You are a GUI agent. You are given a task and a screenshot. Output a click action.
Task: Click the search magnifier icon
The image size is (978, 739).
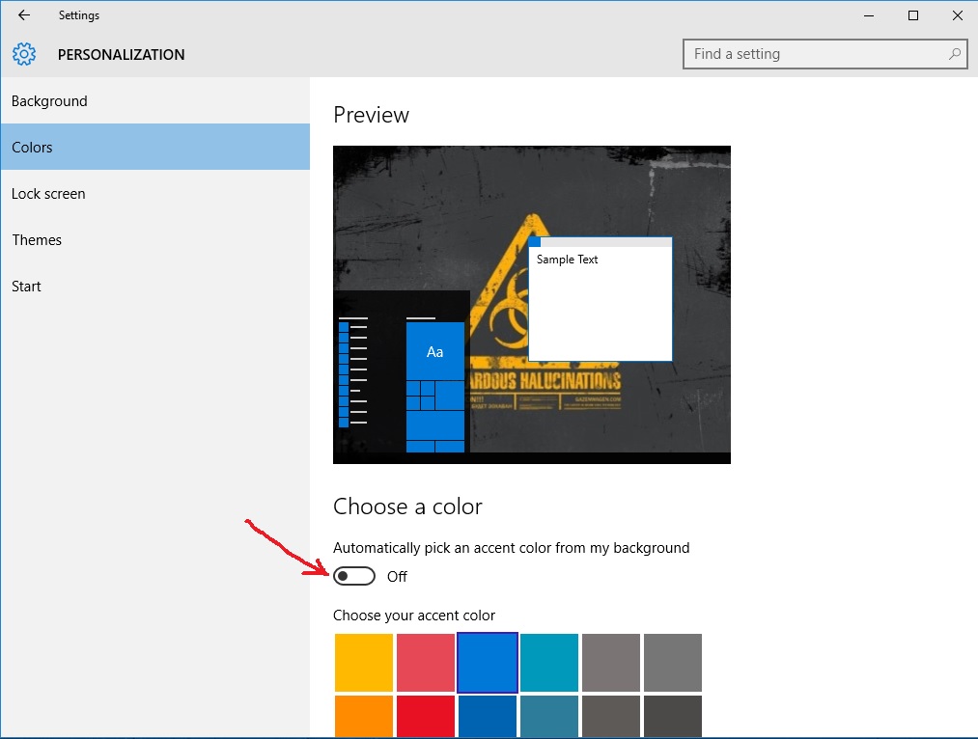pos(955,54)
